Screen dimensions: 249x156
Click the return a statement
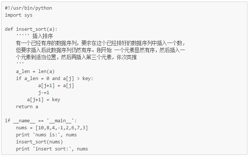[x=27, y=107]
